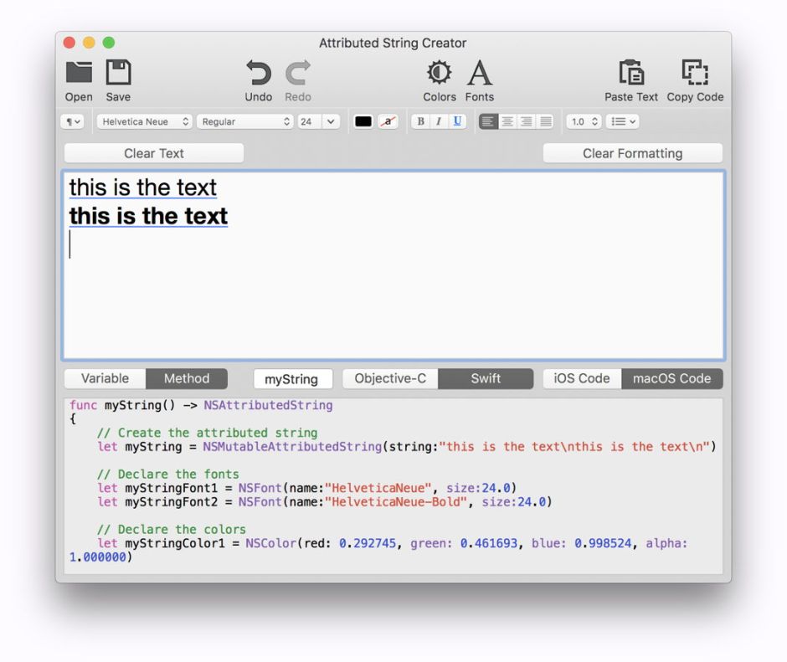Click the black text color swatch

[x=363, y=121]
